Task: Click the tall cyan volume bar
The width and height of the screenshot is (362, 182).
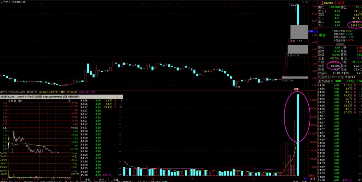Action: coord(298,135)
